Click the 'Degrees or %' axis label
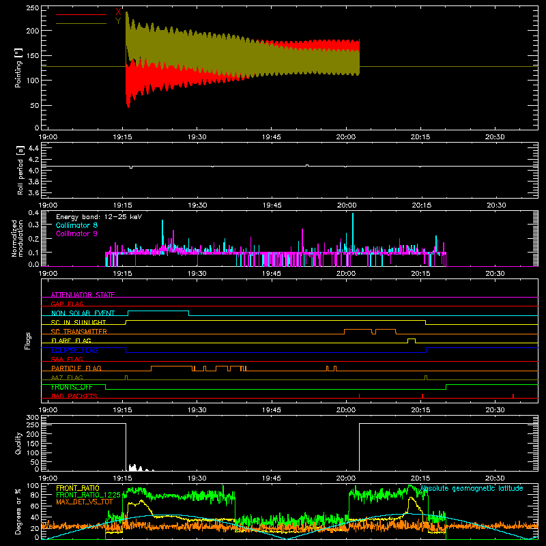546x546 pixels. pyautogui.click(x=18, y=511)
